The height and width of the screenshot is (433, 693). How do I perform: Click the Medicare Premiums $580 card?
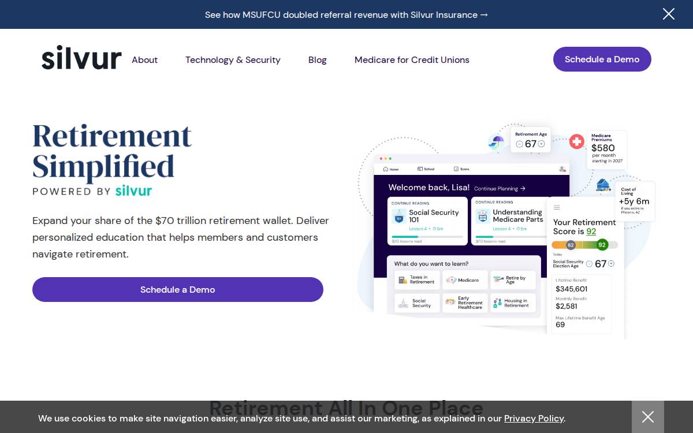point(607,150)
